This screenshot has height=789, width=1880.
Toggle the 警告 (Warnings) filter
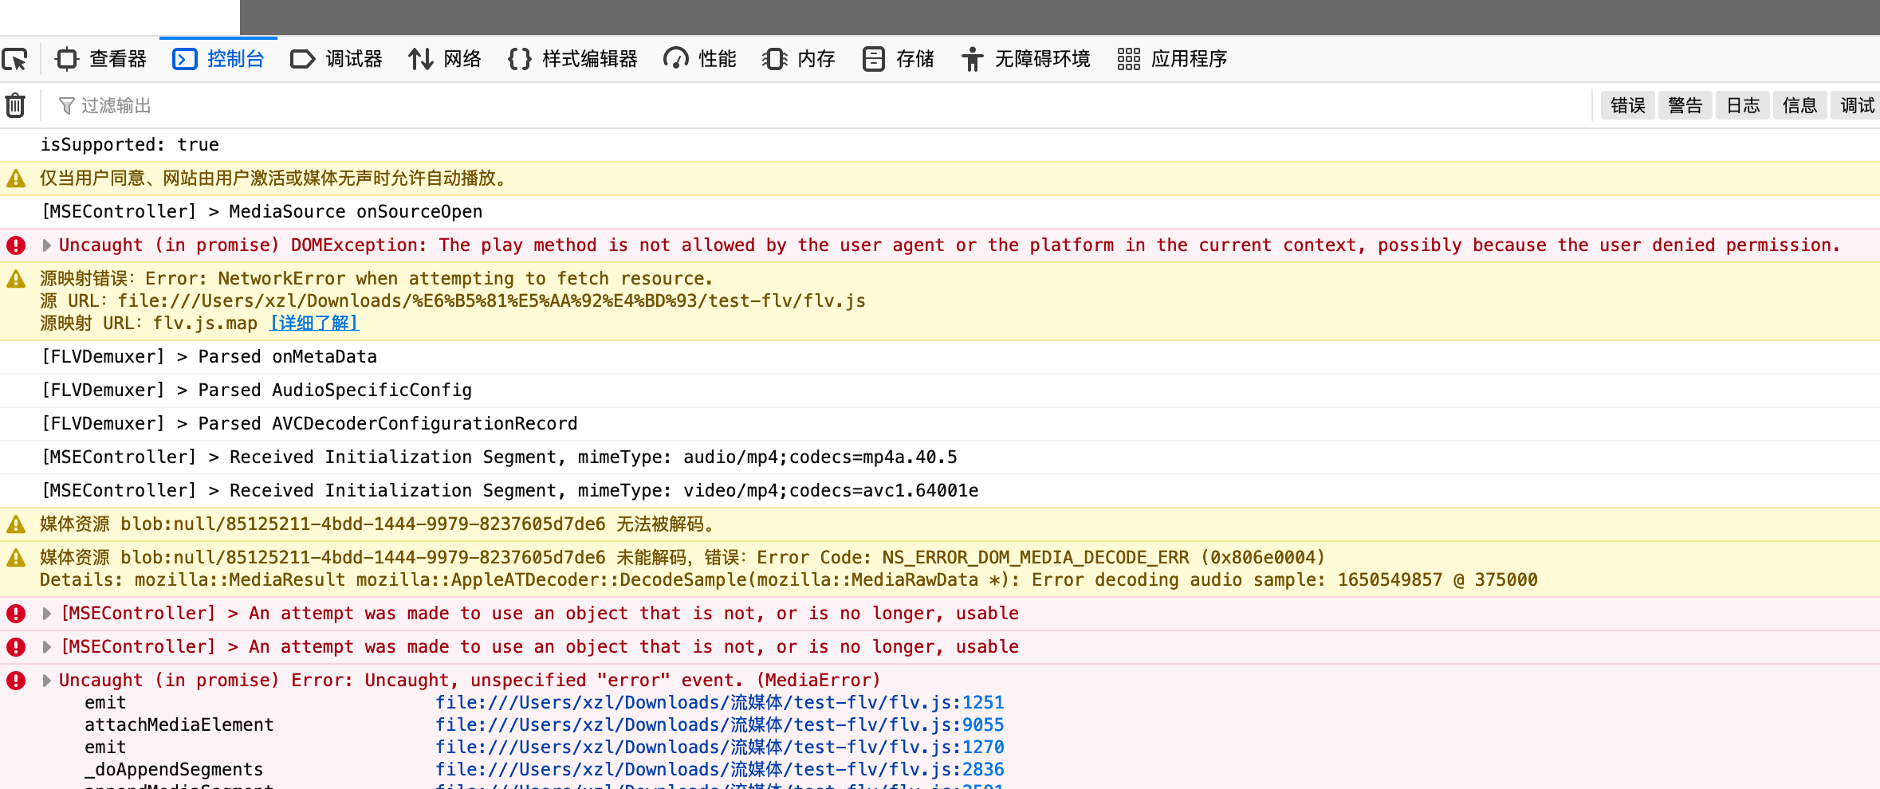click(1685, 104)
